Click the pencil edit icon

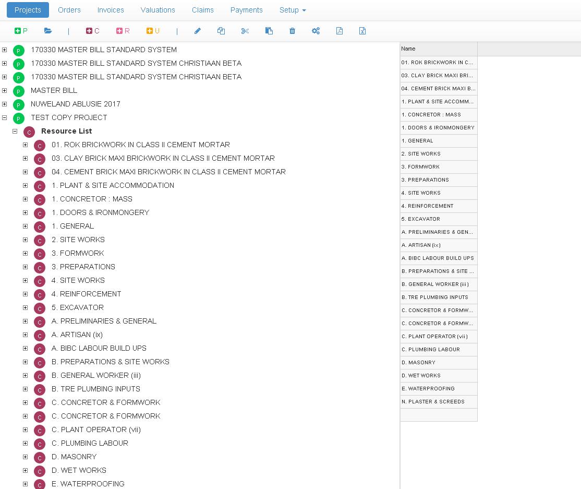point(198,31)
